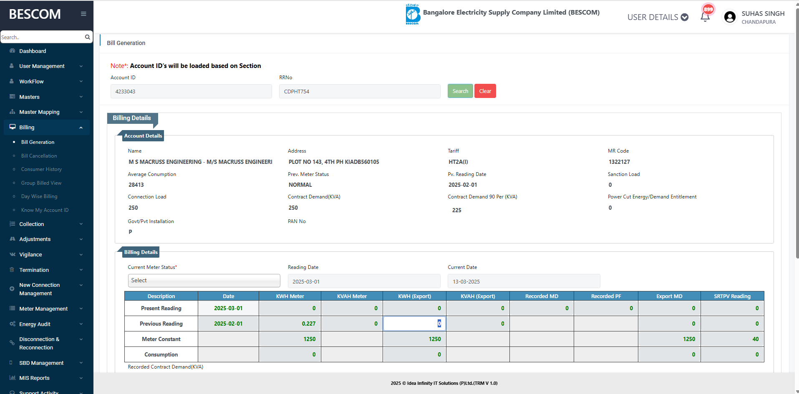Click the RRNo input field
The image size is (799, 394).
tap(360, 91)
